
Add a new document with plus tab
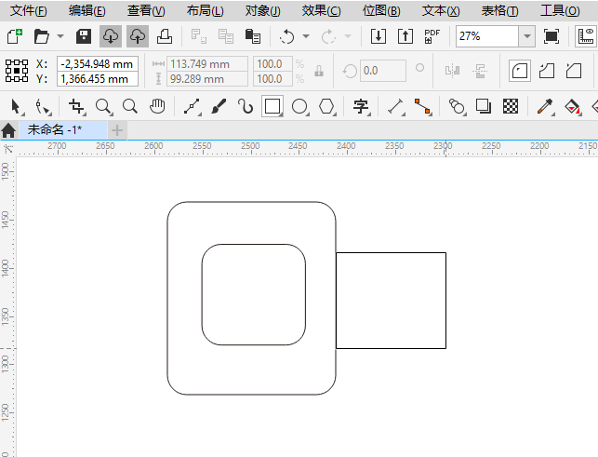(117, 130)
